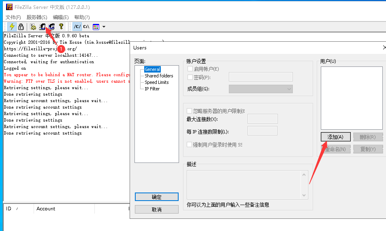Click 'Connected, waiting for authentication' log line
This screenshot has width=386, height=231.
click(x=49, y=62)
